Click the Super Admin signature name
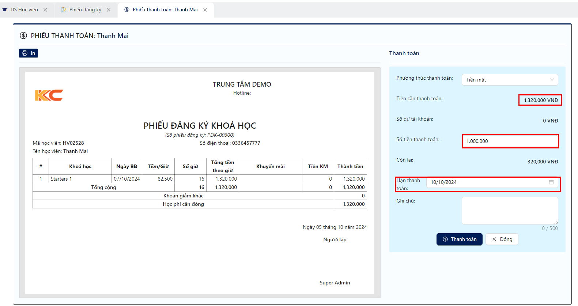Viewport: 578px width, 306px height. click(335, 283)
